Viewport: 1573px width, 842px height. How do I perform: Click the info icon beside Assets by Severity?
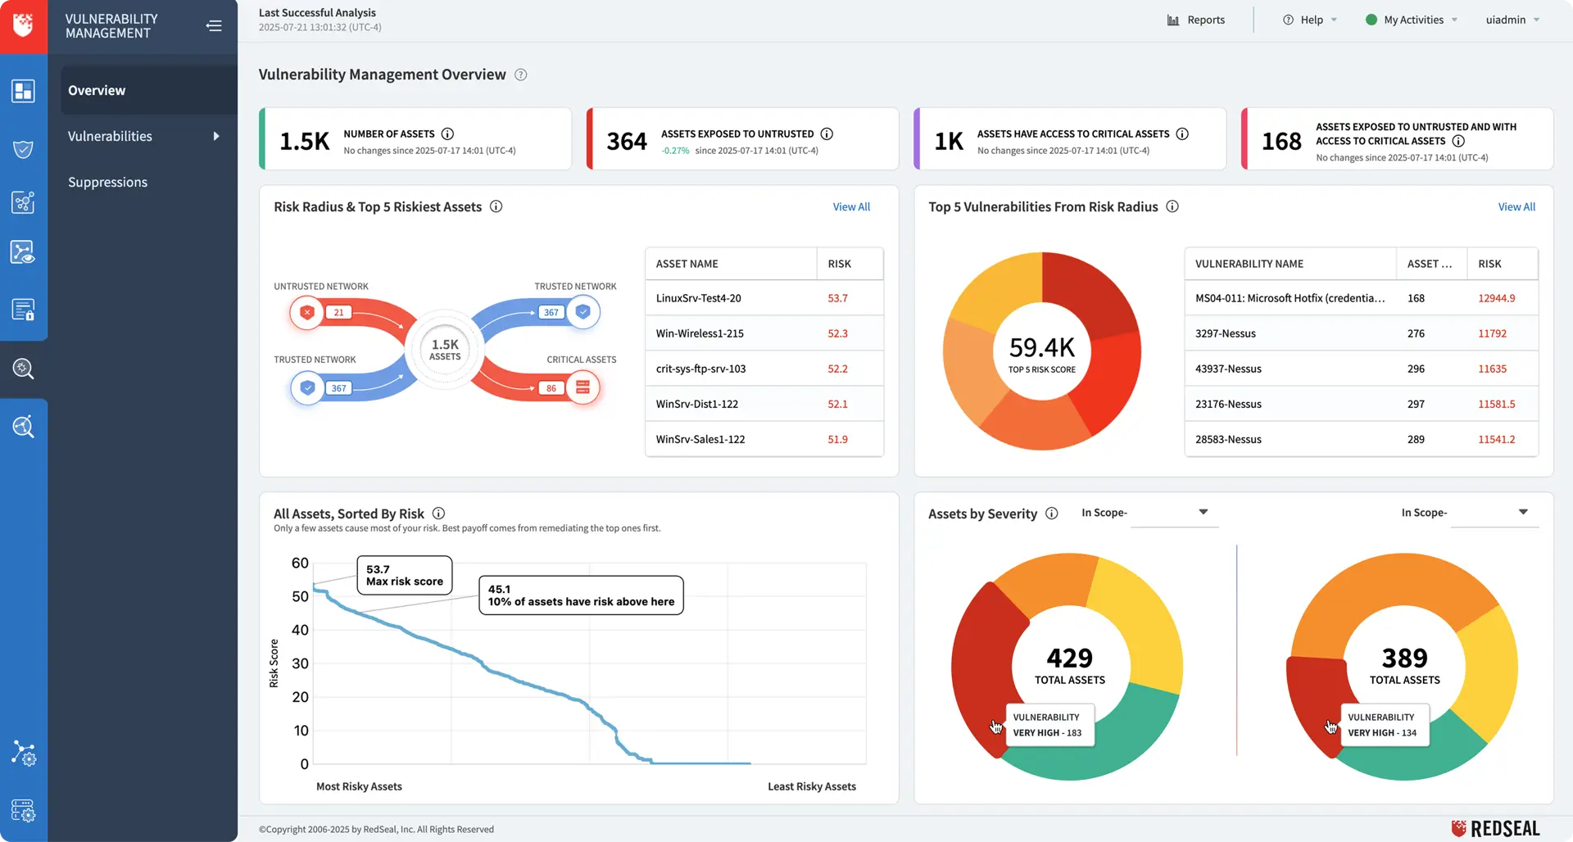coord(1052,514)
